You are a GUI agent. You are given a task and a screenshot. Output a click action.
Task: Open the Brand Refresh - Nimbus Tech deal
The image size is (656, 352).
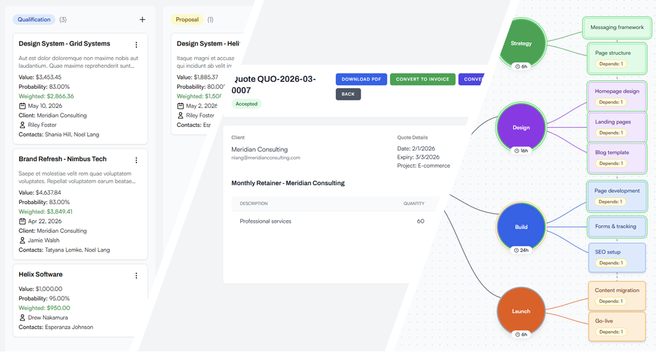(63, 159)
